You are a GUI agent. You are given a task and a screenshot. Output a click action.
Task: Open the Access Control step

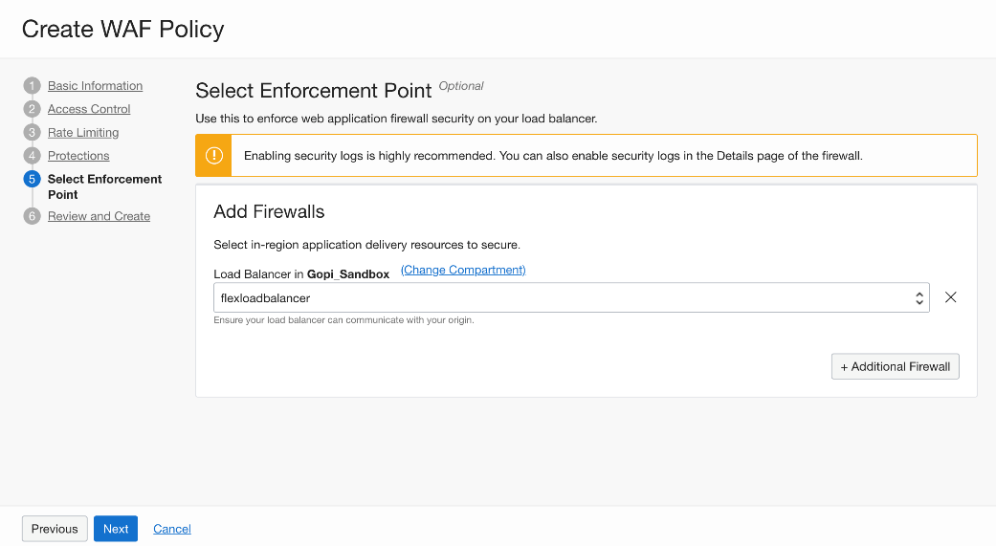coord(89,109)
